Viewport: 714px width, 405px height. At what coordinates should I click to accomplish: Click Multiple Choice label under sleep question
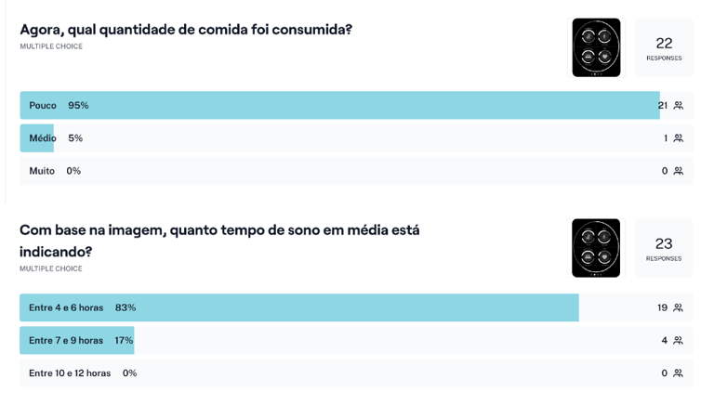51,268
